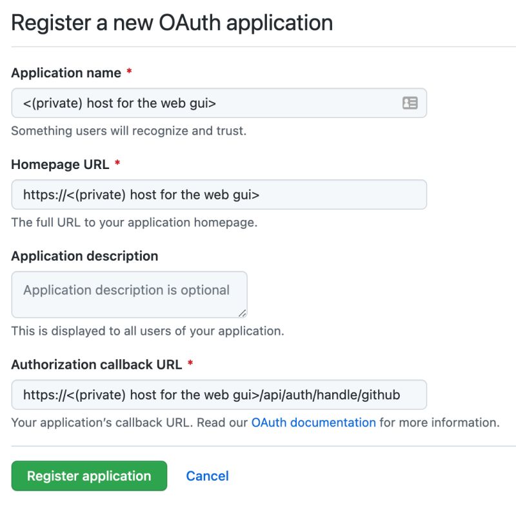Image resolution: width=516 pixels, height=507 pixels.
Task: Click the "Register a new OAuth application" heading
Action: [172, 23]
